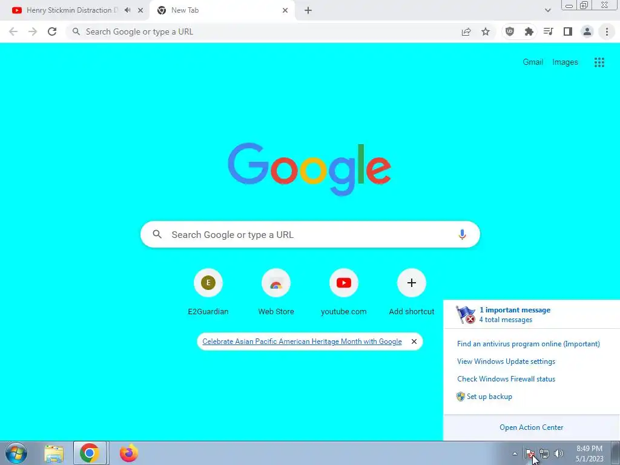Open the Web Store shortcut

coord(276,292)
